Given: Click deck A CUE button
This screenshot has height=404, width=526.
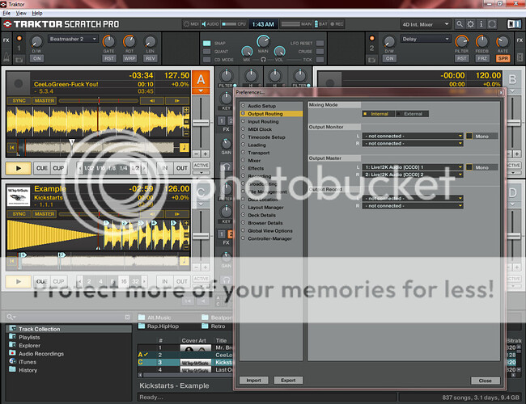Looking at the screenshot, I should click(x=41, y=168).
